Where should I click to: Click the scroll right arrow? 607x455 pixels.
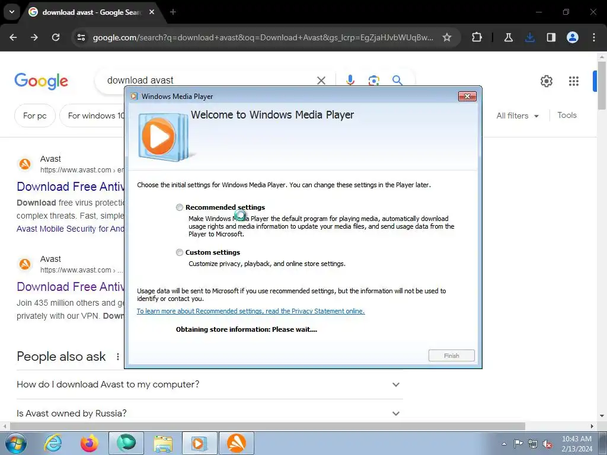(592, 426)
